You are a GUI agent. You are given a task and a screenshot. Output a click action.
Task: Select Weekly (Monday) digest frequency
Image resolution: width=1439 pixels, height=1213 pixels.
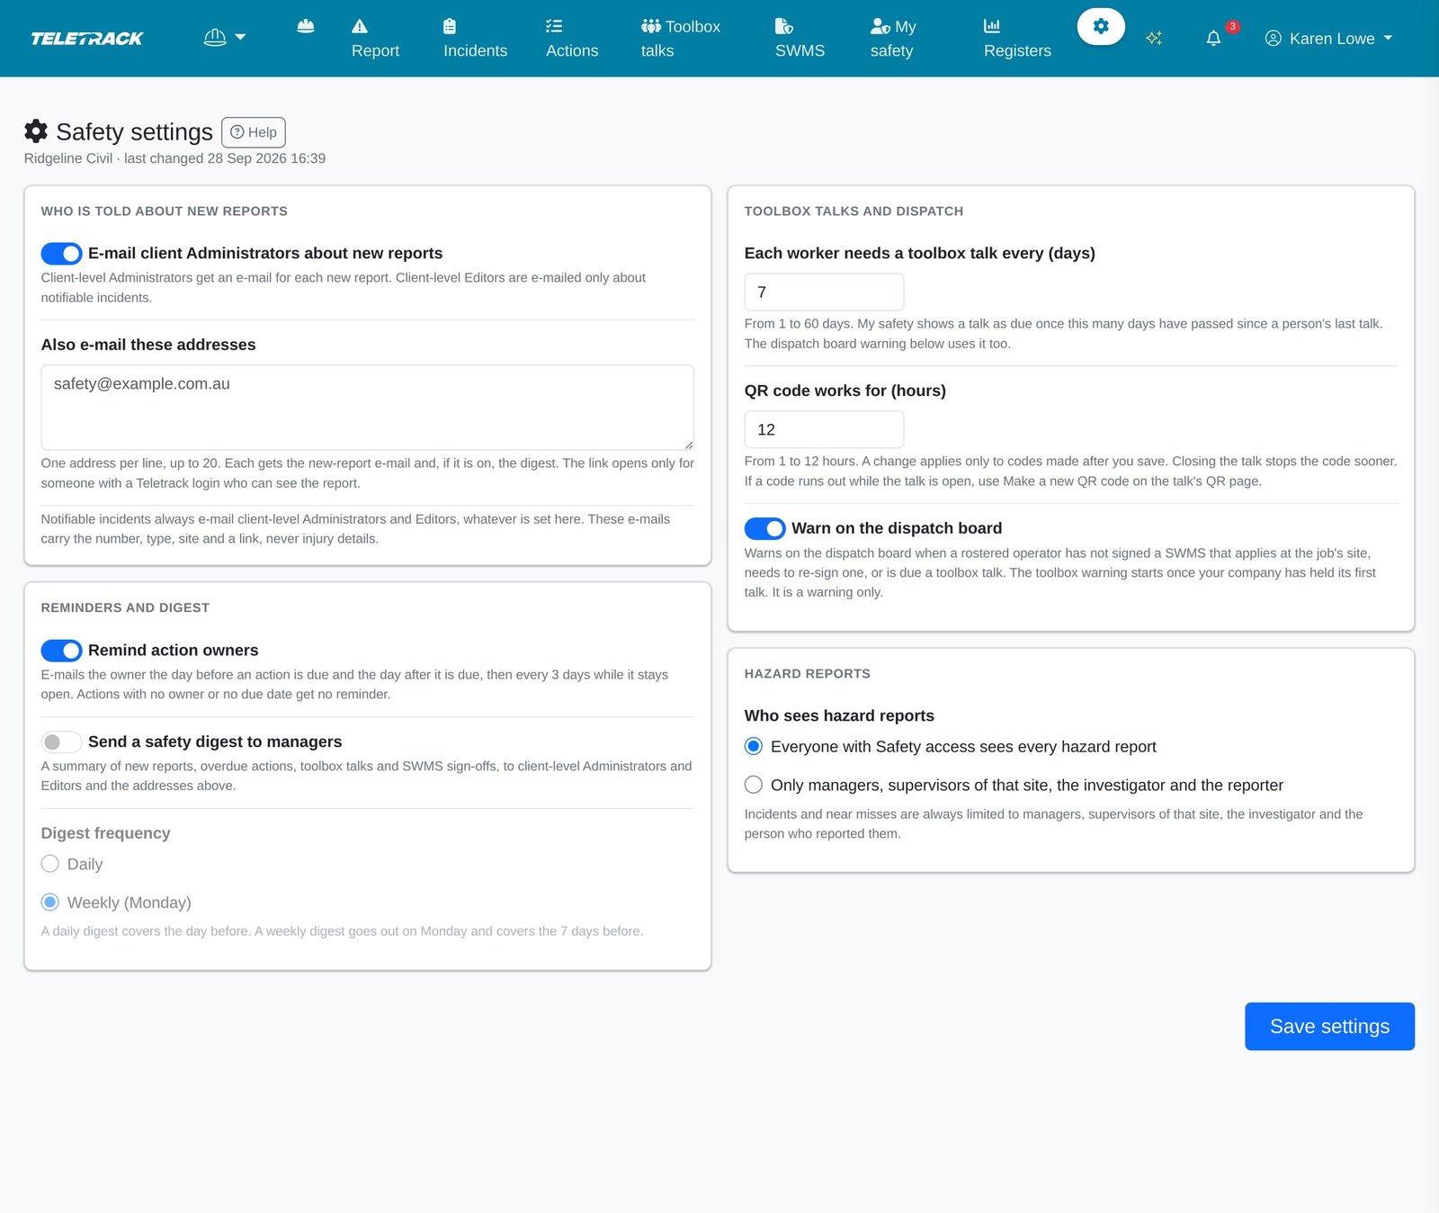[x=50, y=902]
